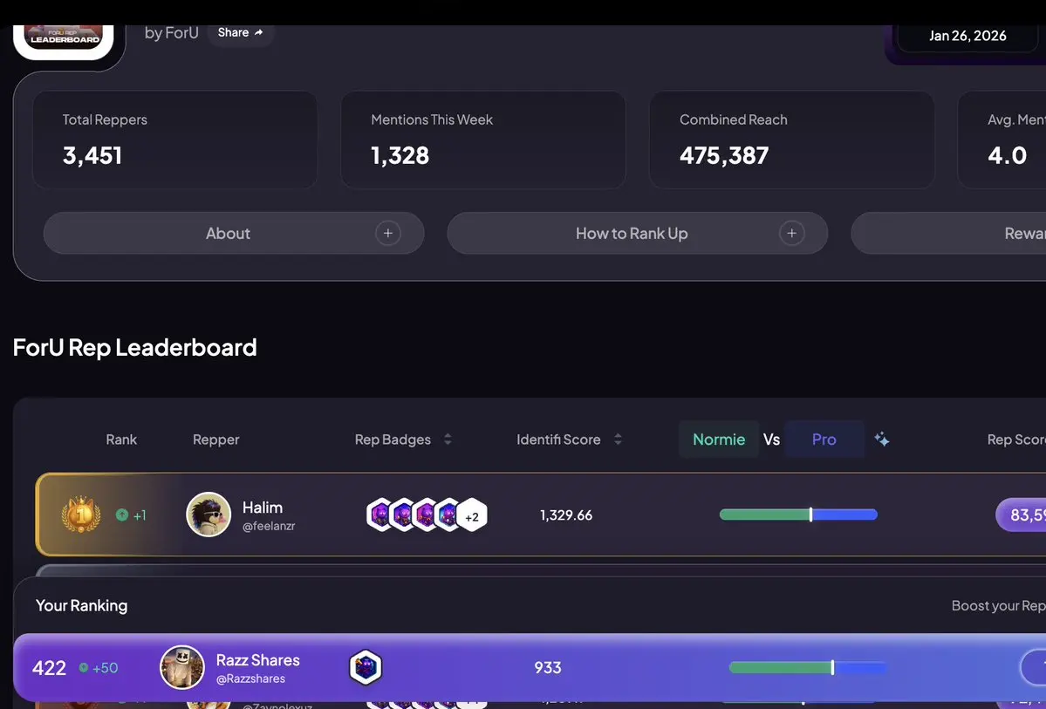1046x709 pixels.
Task: Click the ForU Rep Leaderboard logo thumbnail
Action: click(x=64, y=40)
